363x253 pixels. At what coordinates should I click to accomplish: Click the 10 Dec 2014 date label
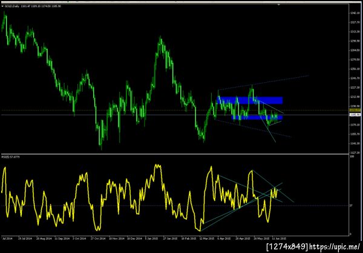pos(134,239)
